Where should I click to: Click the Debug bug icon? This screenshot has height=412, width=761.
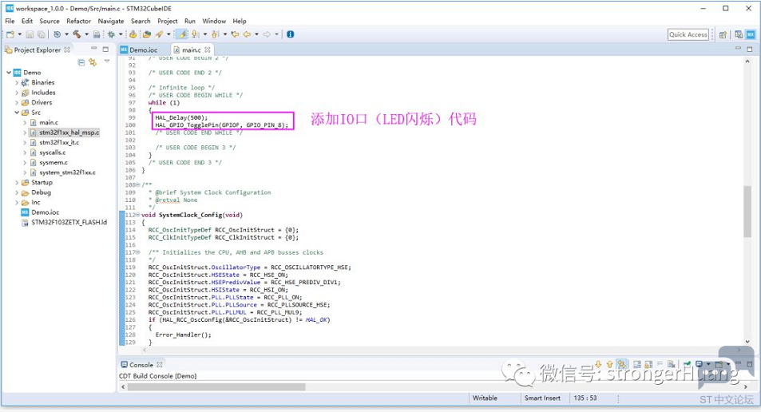(111, 34)
